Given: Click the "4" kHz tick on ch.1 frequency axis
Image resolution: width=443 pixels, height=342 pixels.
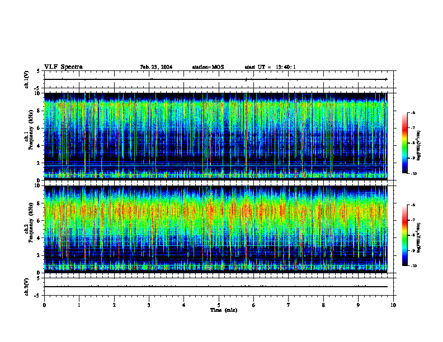Looking at the screenshot, I should (39, 146).
